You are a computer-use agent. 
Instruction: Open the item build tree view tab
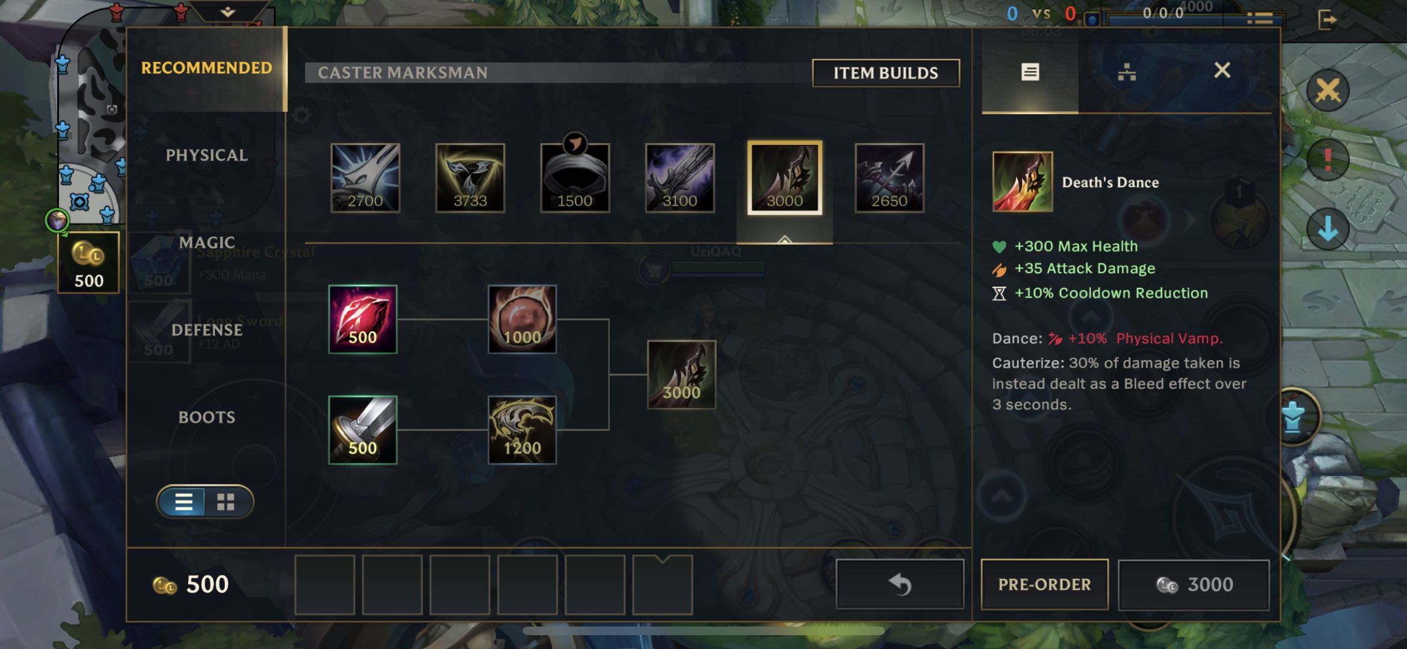pos(1127,72)
